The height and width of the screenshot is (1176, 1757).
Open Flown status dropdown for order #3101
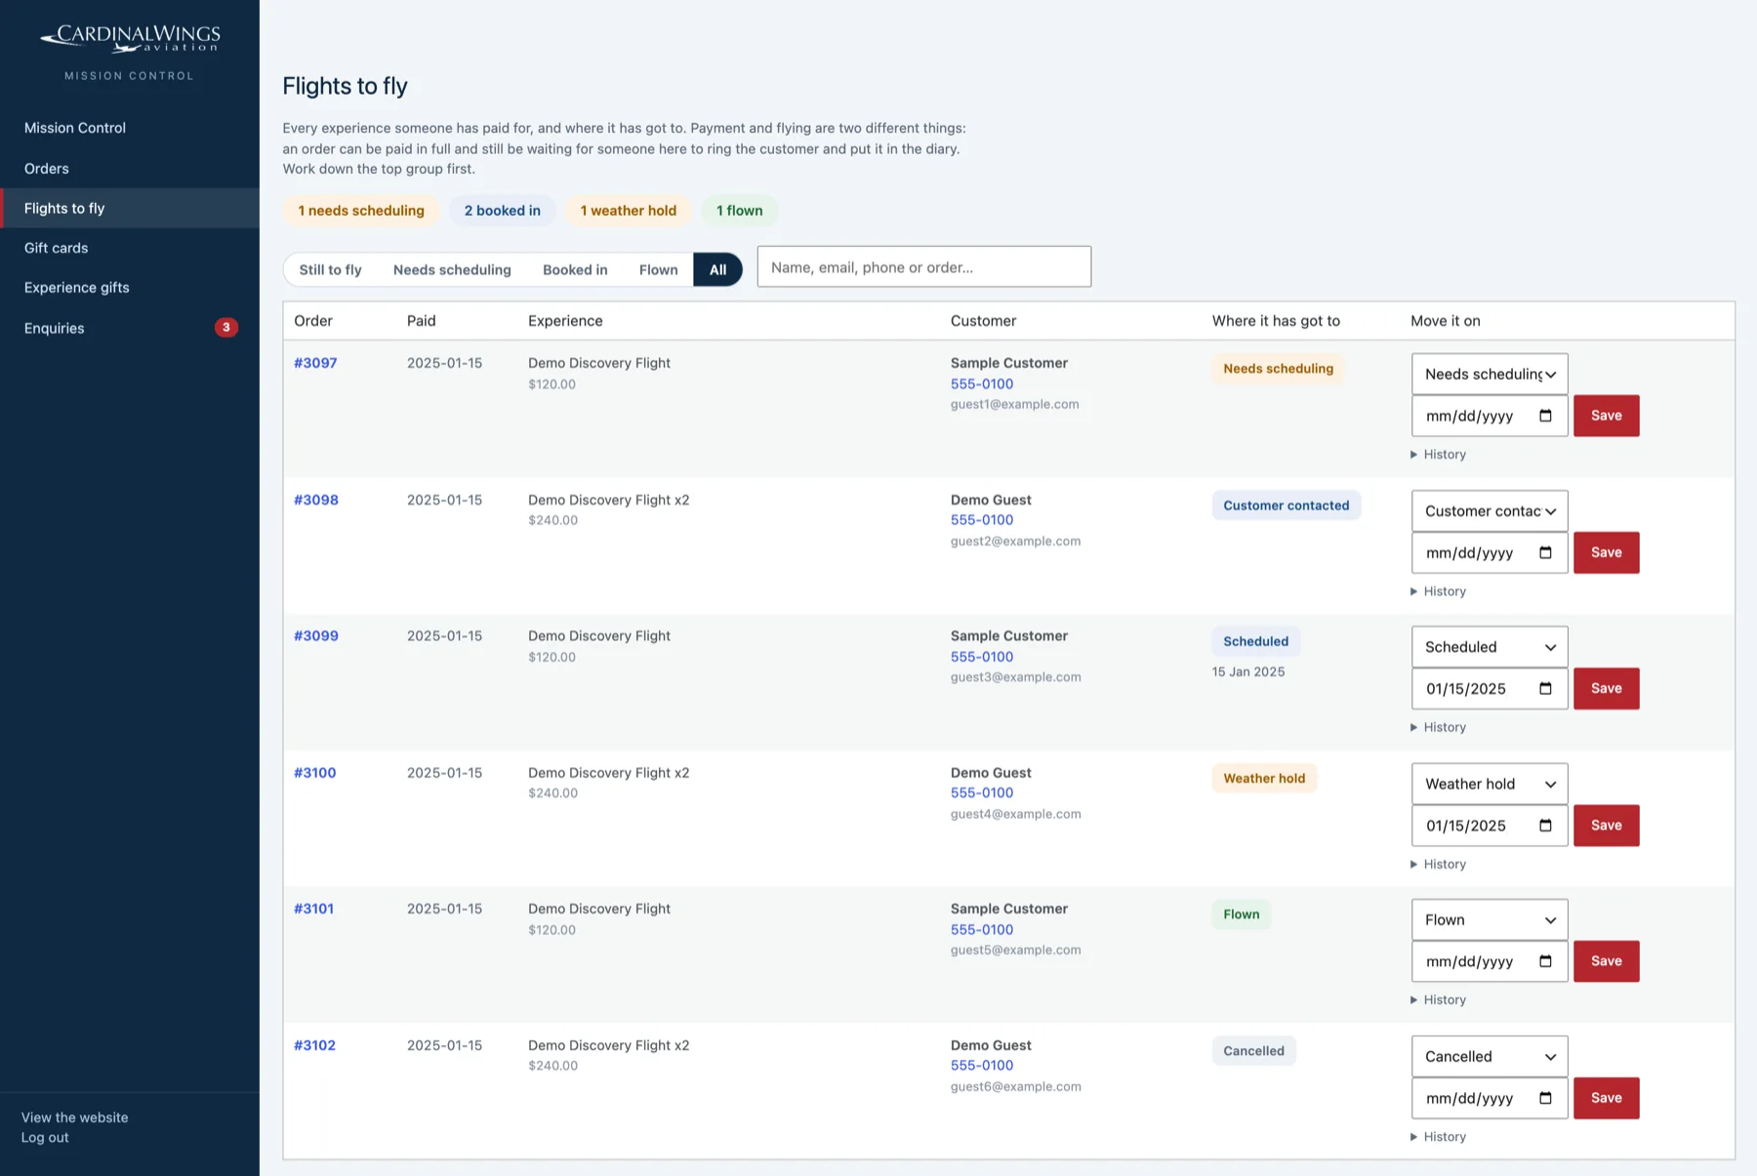click(x=1490, y=919)
